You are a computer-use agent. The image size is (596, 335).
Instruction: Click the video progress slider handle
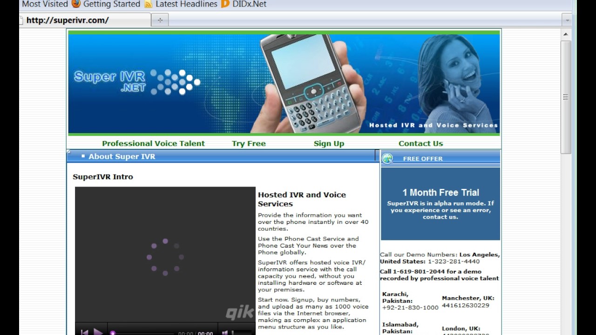click(x=113, y=333)
